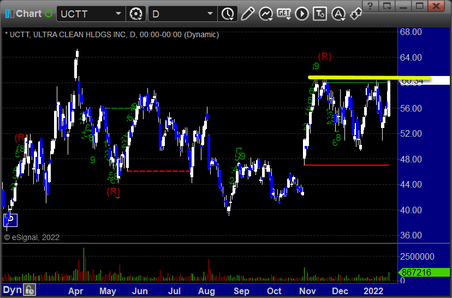Image resolution: width=452 pixels, height=298 pixels.
Task: Click the linked arrows icon
Action: [x=356, y=13]
